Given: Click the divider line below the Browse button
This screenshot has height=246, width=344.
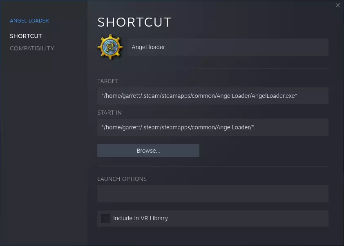Looking at the screenshot, I should 212,167.
